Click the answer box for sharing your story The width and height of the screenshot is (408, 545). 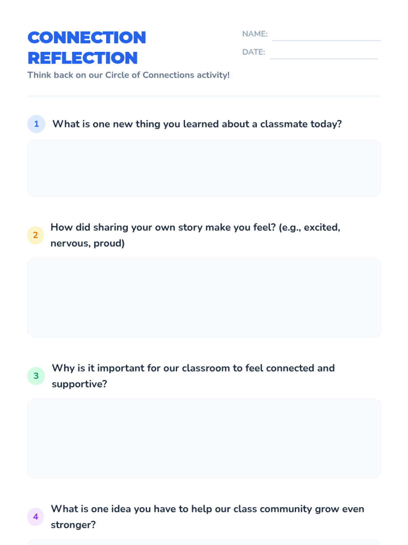(204, 298)
